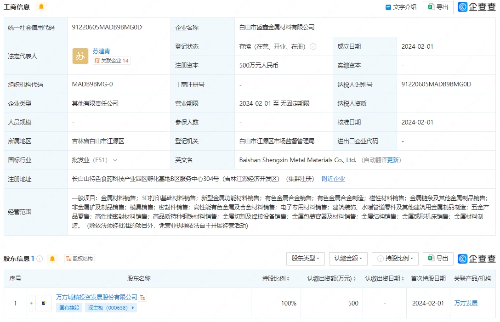View 关联企业 14 related companies tag
This screenshot has width=500, height=322.
[111, 61]
